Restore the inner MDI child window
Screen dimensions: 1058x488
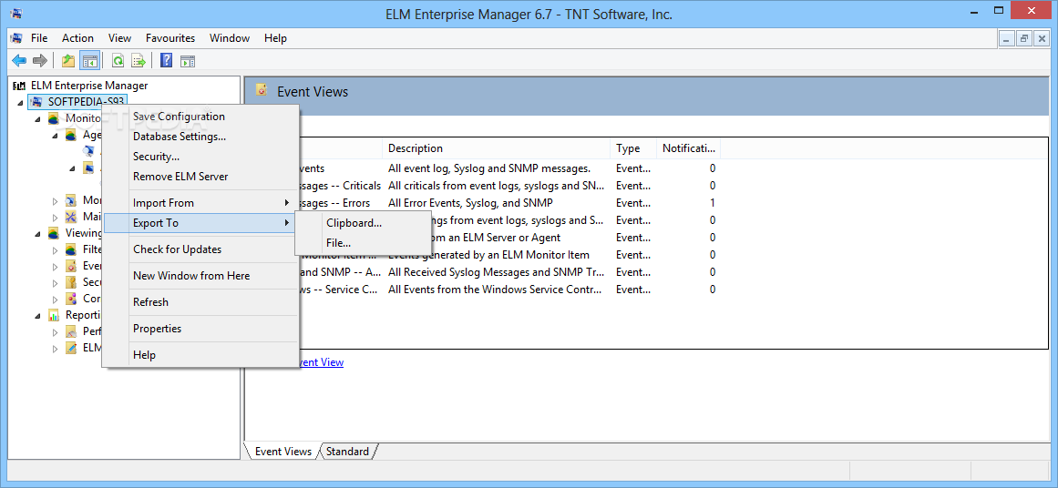point(1024,39)
